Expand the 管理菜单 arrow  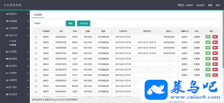pos(28,14)
